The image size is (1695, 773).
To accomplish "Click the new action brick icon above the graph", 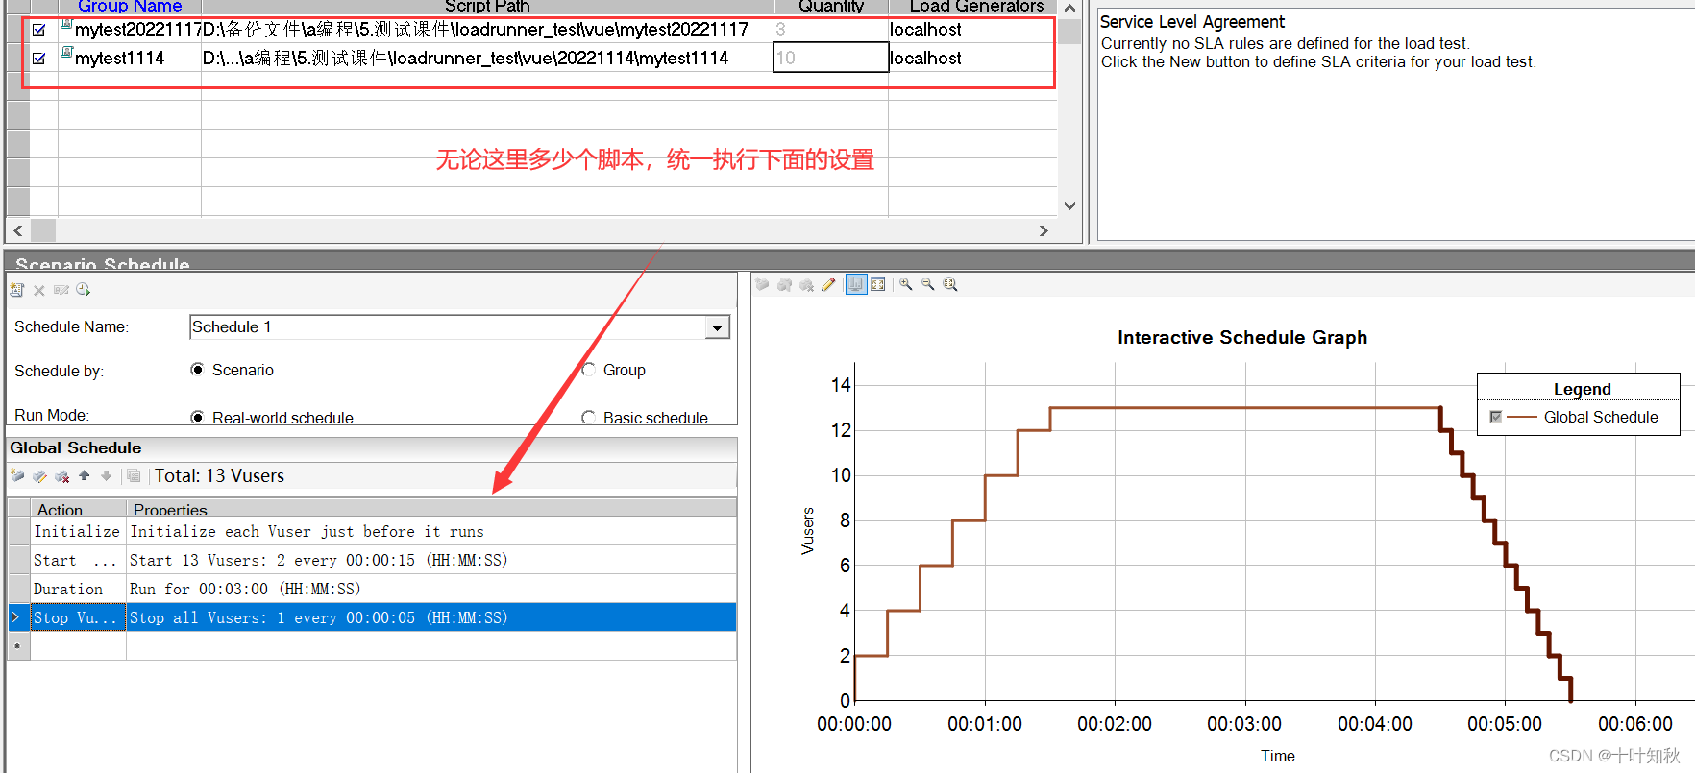I will [x=762, y=284].
